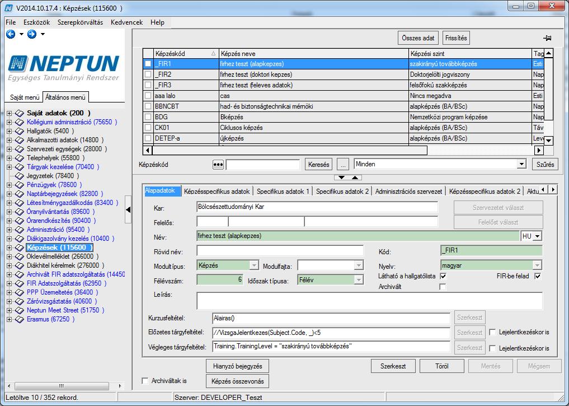Open the Eszközök menu

click(37, 22)
